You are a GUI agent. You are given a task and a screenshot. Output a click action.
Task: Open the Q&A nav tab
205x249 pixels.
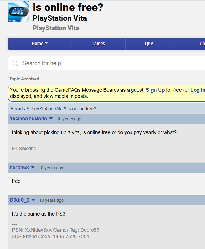pyautogui.click(x=149, y=44)
